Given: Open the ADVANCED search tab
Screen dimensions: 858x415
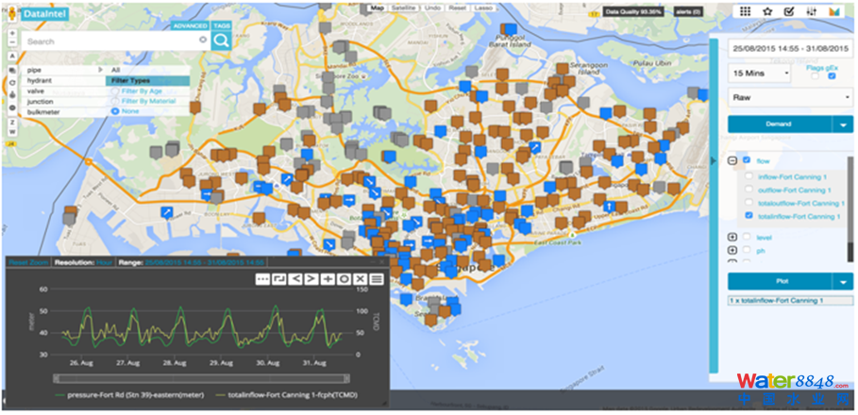Looking at the screenshot, I should (x=191, y=25).
